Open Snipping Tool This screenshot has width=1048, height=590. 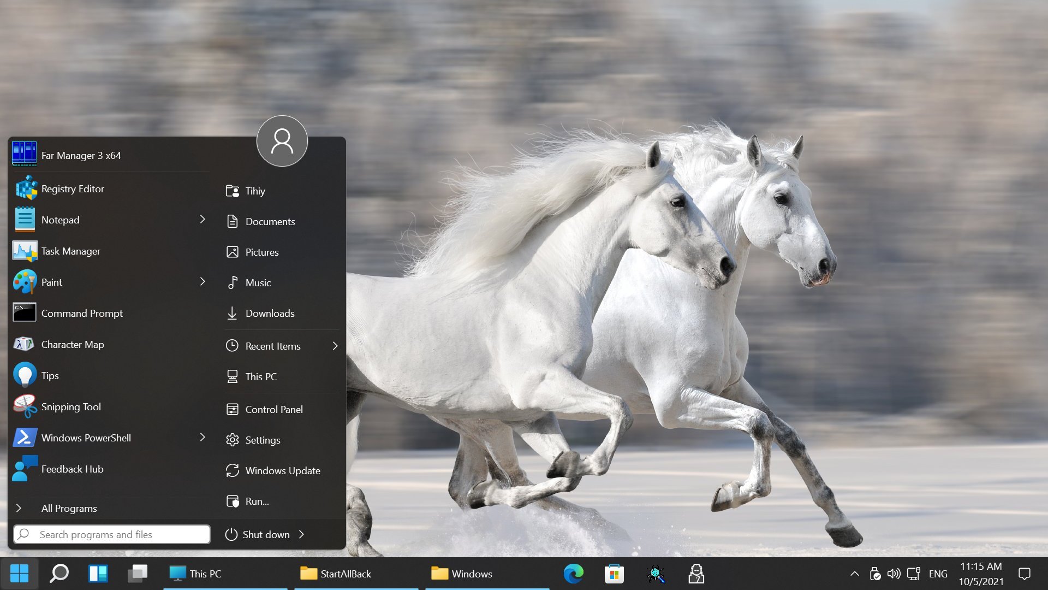(x=70, y=407)
